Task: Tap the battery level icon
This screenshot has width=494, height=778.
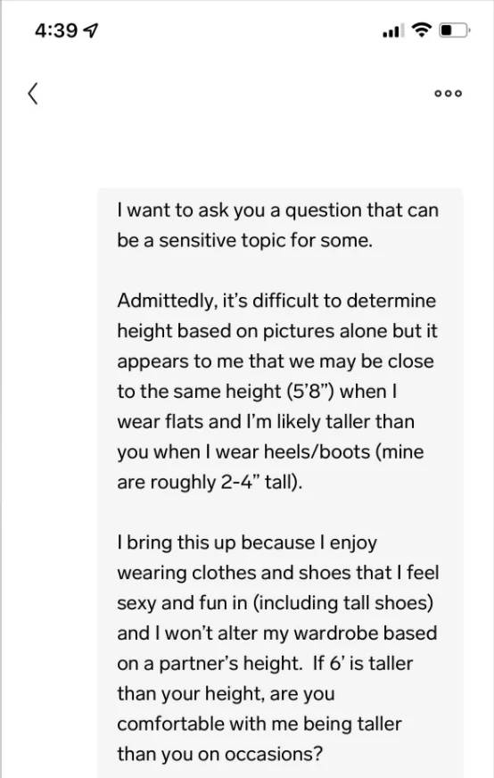Action: [x=454, y=30]
